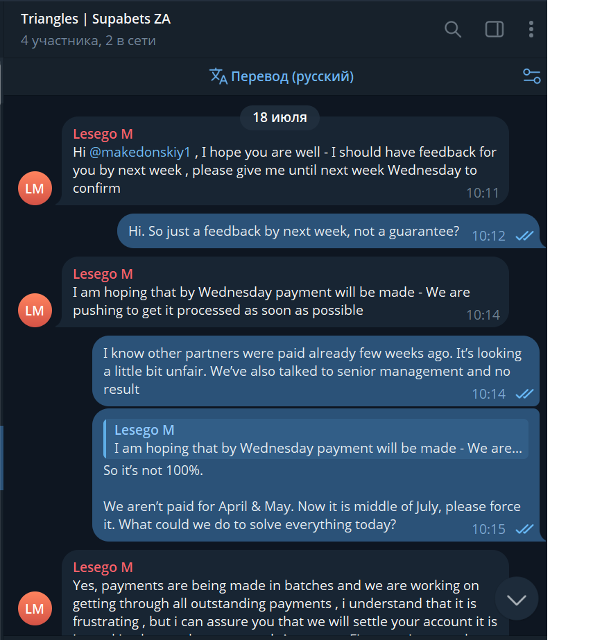Click the double-check read receipt at 10:12
This screenshot has height=640, width=602.
click(524, 236)
